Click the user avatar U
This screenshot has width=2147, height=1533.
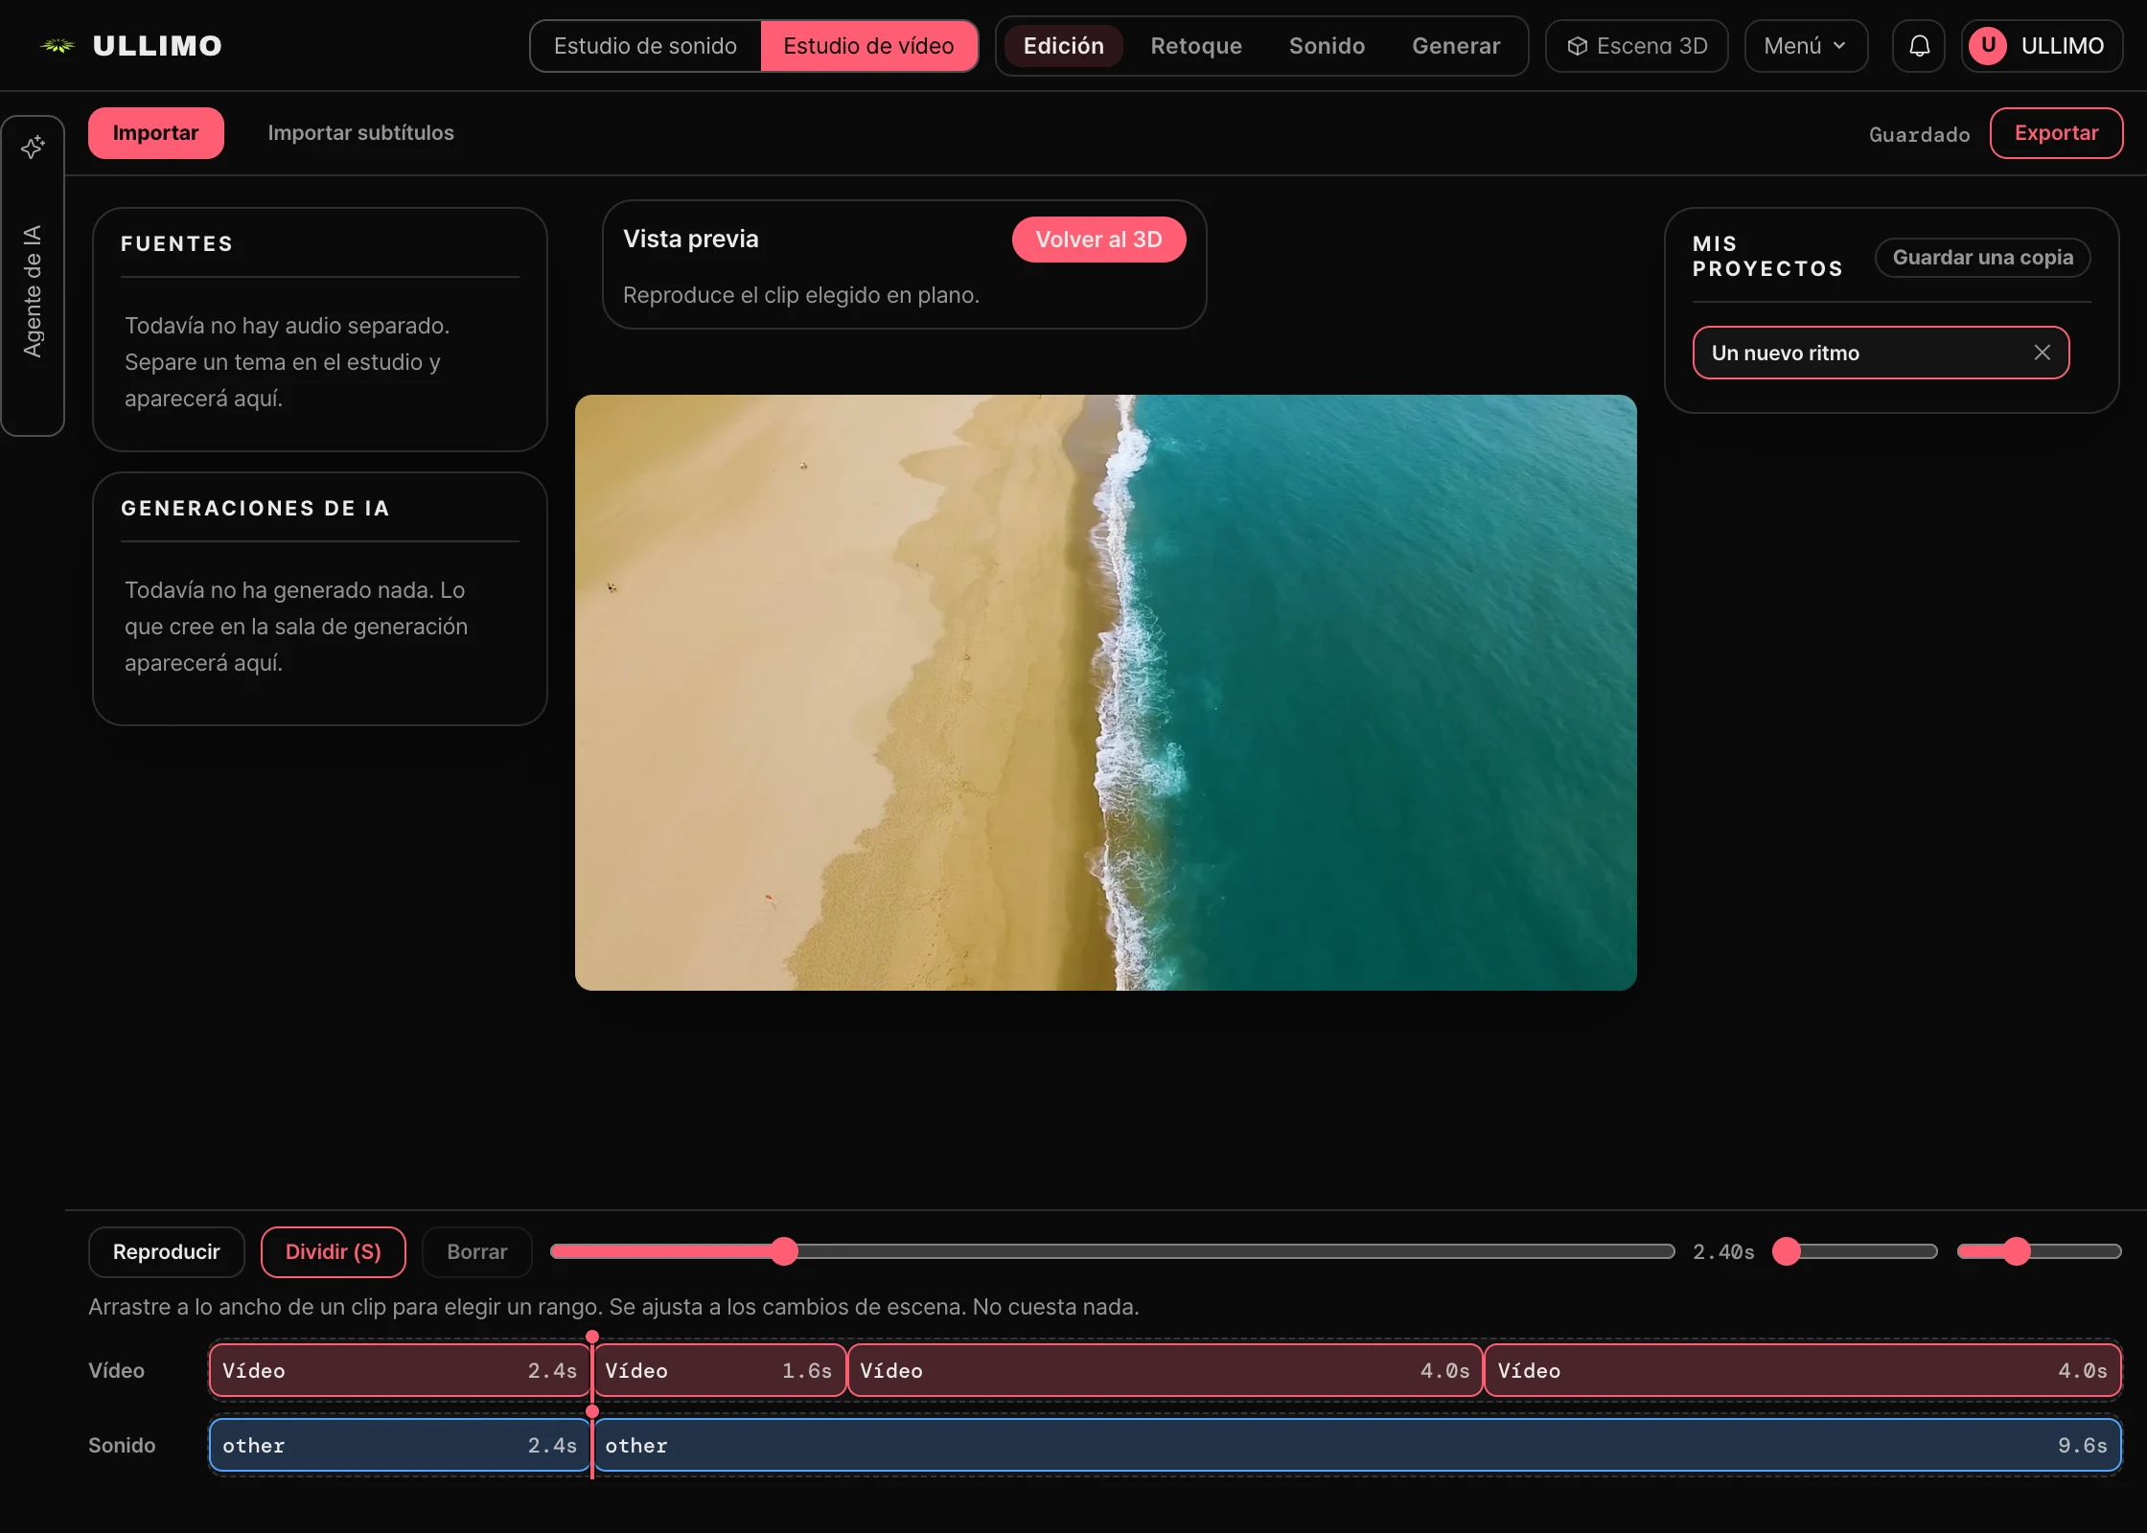point(1988,46)
